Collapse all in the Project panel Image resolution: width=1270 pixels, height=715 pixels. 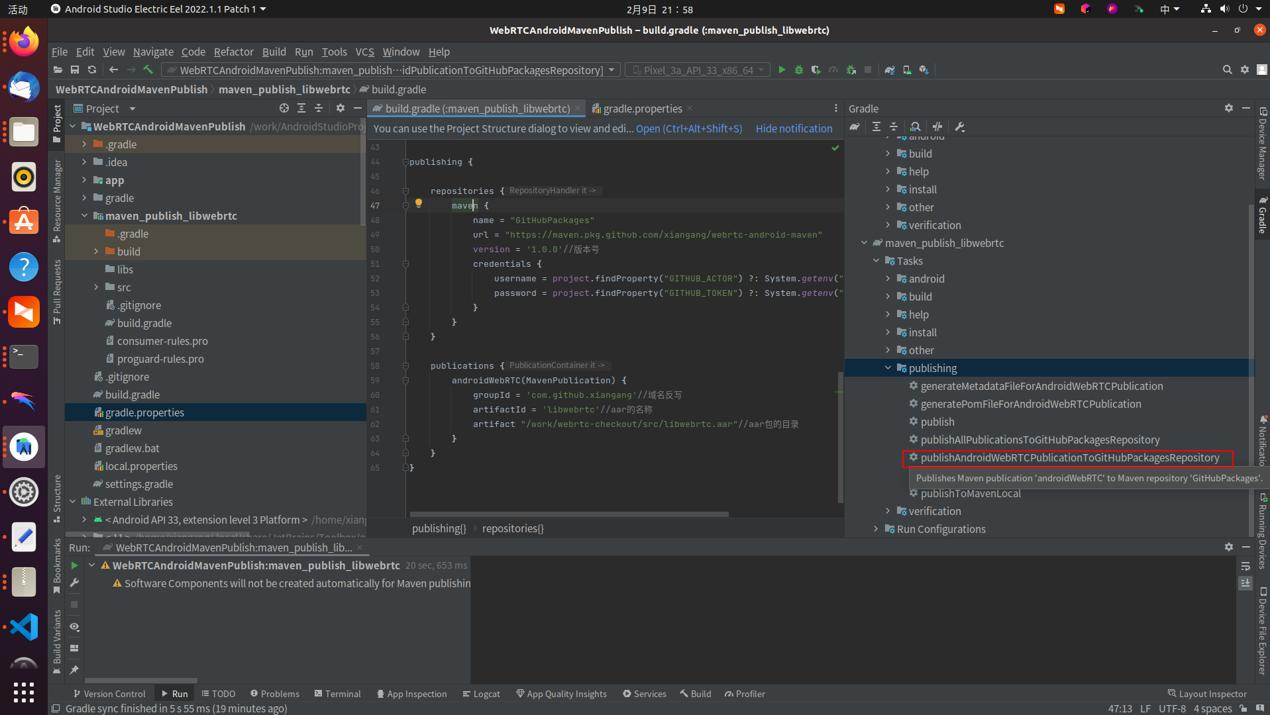pos(319,108)
